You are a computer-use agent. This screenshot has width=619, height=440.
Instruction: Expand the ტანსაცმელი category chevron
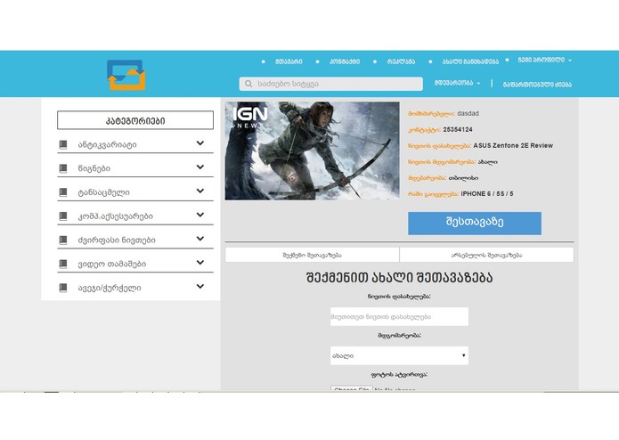pyautogui.click(x=200, y=191)
